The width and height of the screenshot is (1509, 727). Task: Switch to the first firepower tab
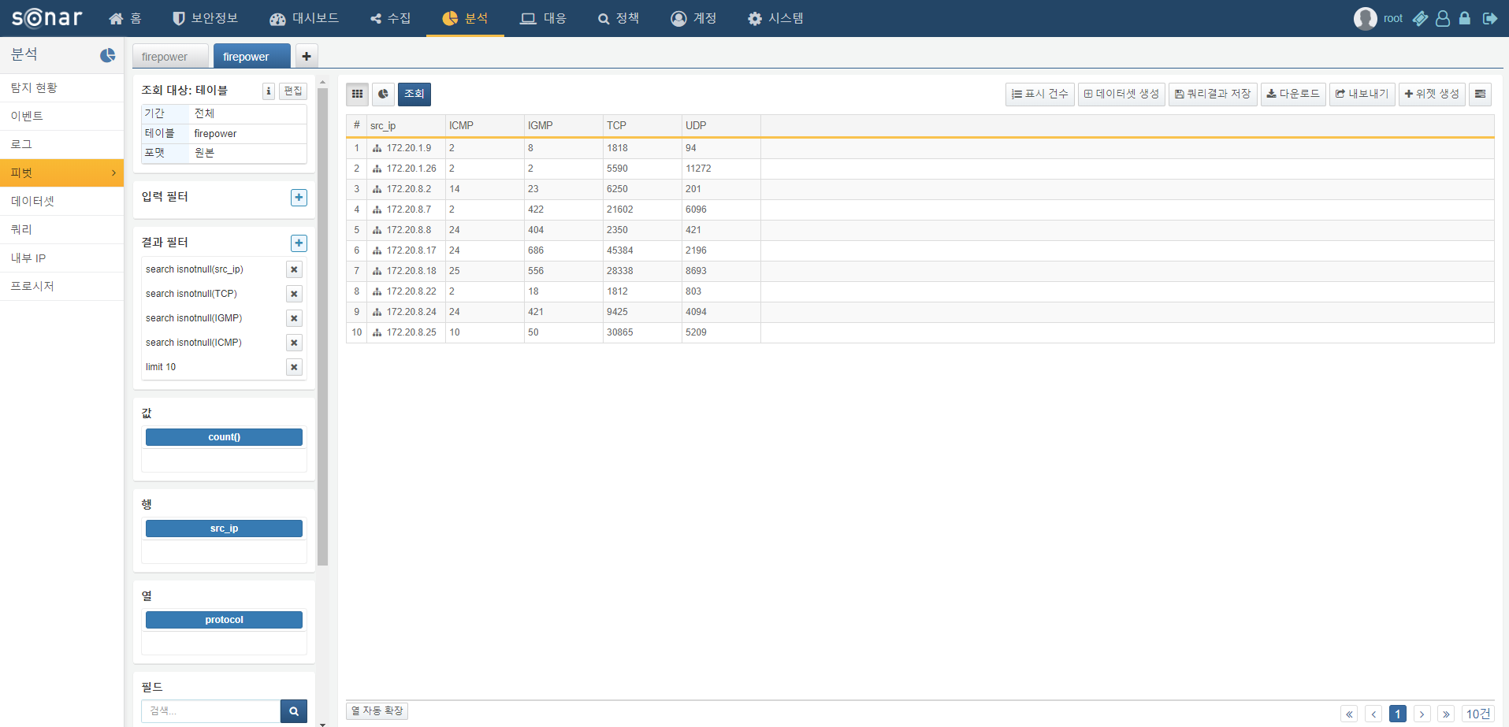point(170,56)
